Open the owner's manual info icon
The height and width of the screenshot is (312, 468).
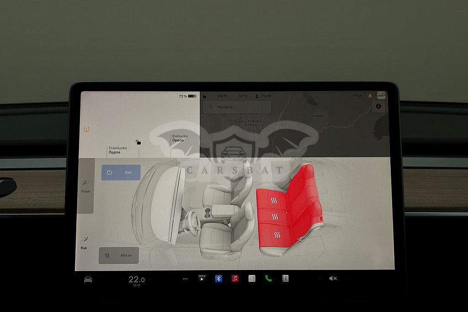[x=285, y=279]
